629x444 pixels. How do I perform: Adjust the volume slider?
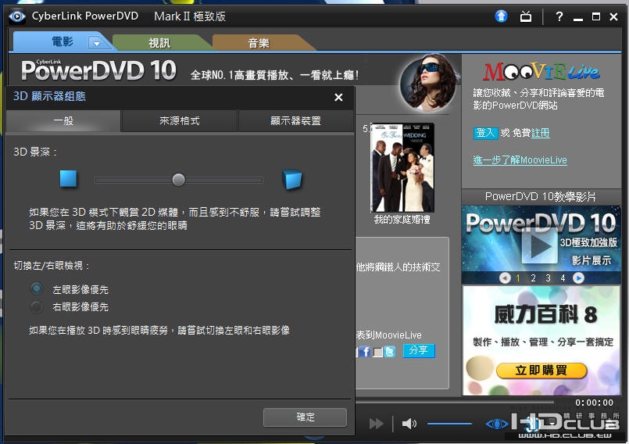pos(449,424)
